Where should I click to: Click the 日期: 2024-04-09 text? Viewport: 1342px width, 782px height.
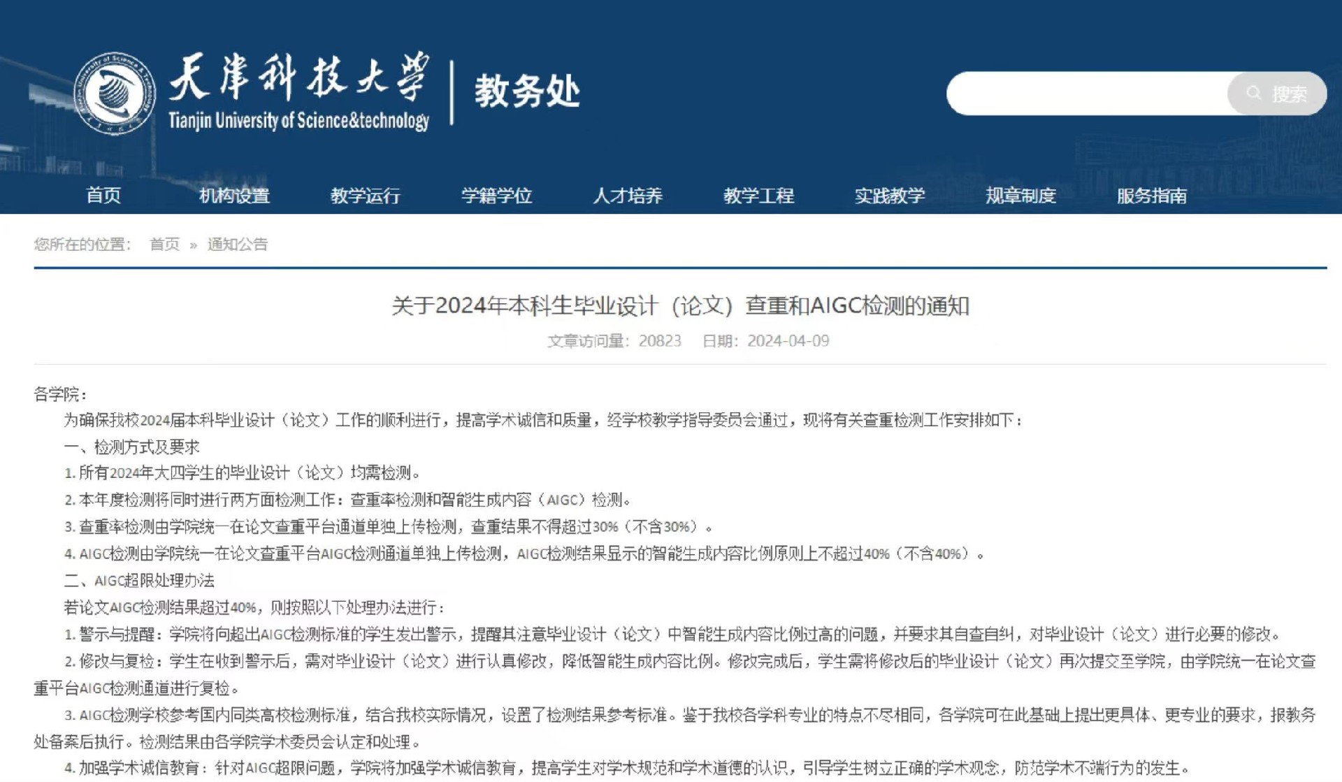[x=765, y=340]
